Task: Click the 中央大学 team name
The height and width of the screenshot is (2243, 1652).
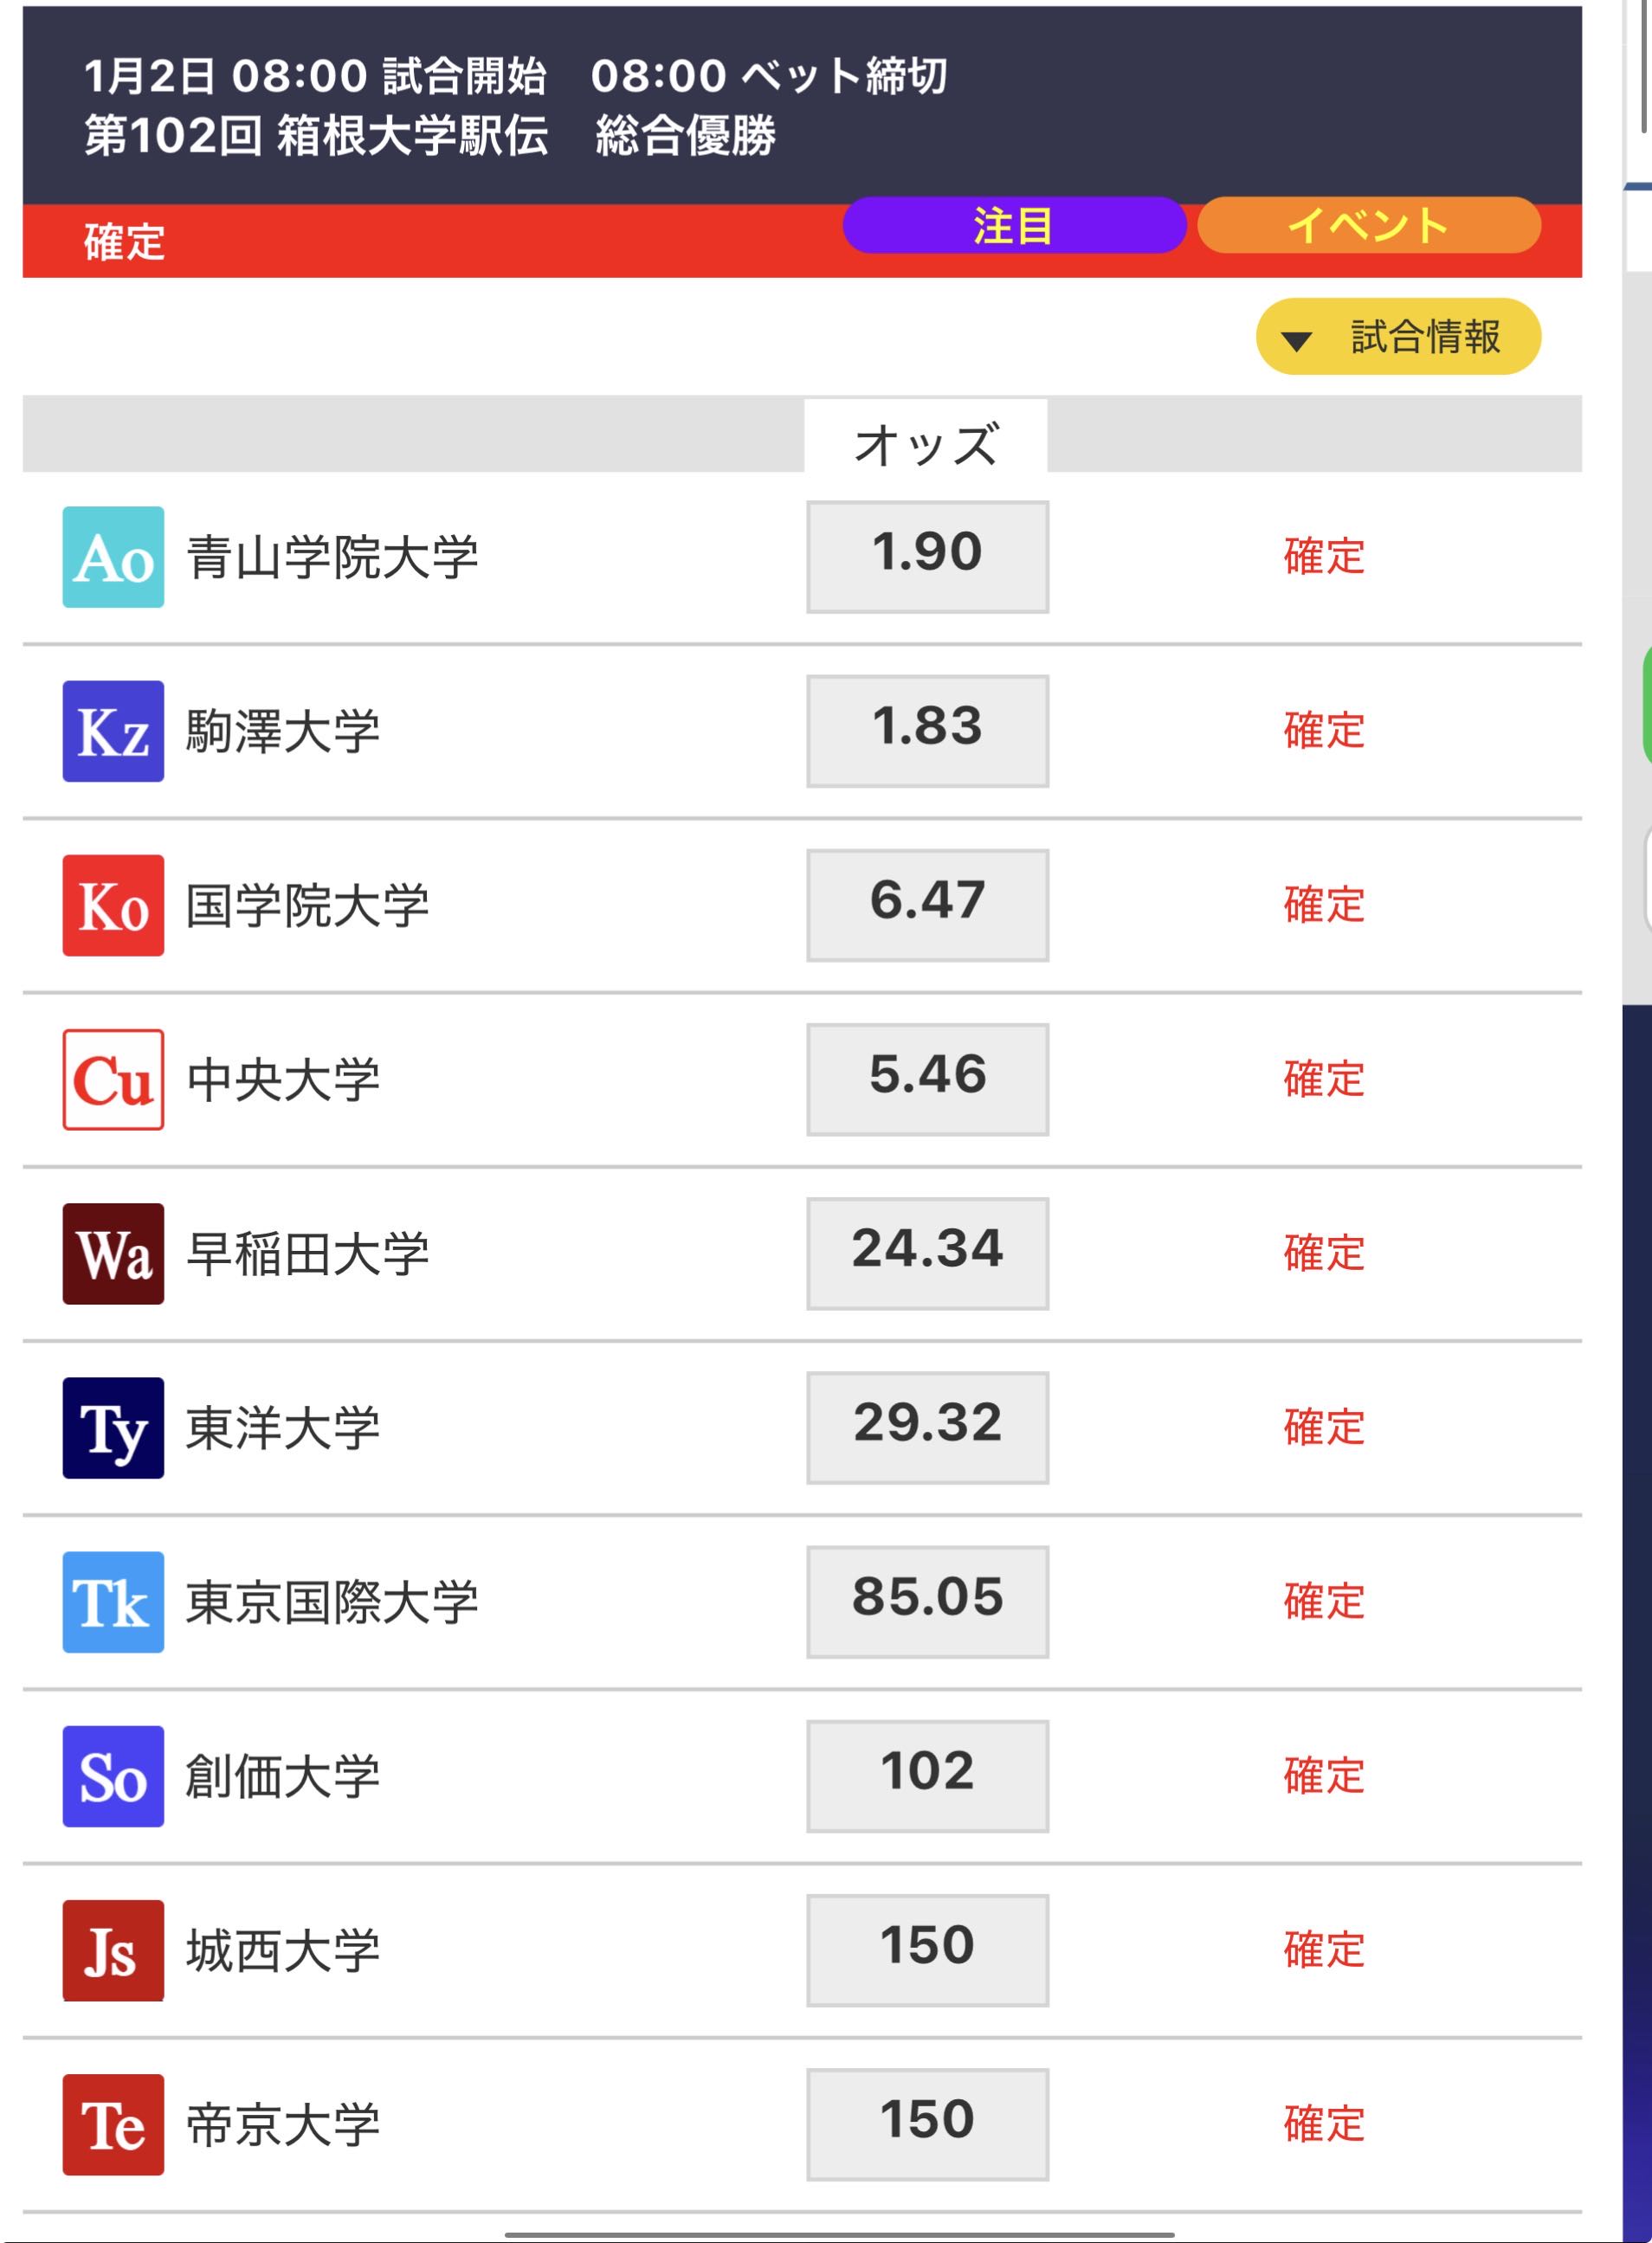Action: [x=283, y=1080]
